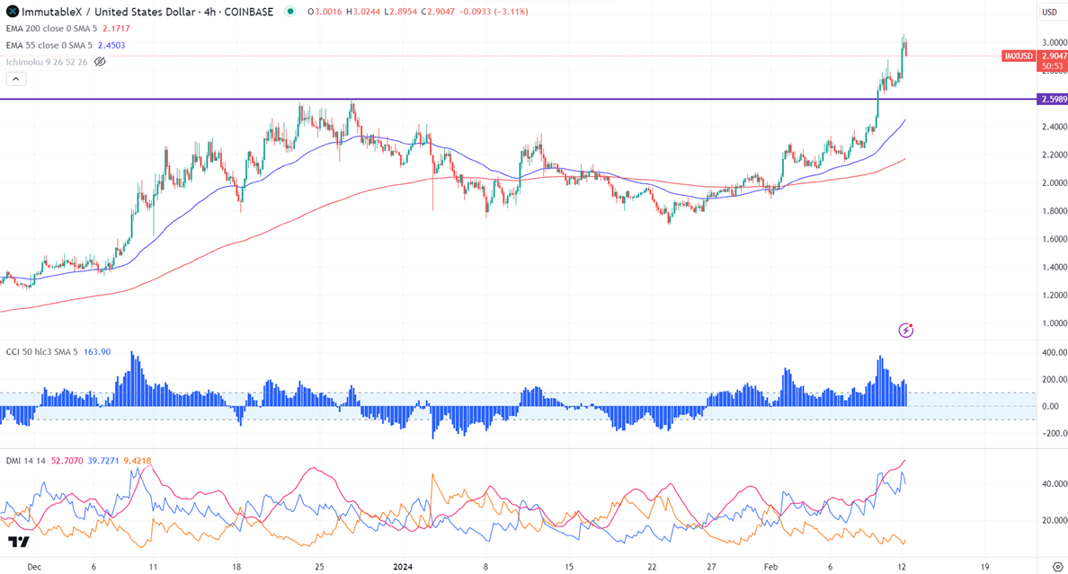Click the ImmutableX symbol logo icon
The height and width of the screenshot is (574, 1068).
pos(13,12)
